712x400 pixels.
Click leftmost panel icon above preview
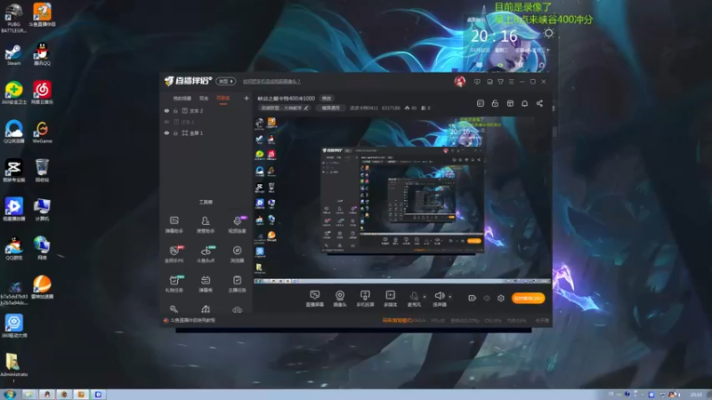coord(481,103)
